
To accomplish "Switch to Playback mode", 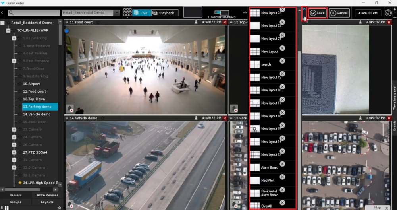I will (165, 13).
